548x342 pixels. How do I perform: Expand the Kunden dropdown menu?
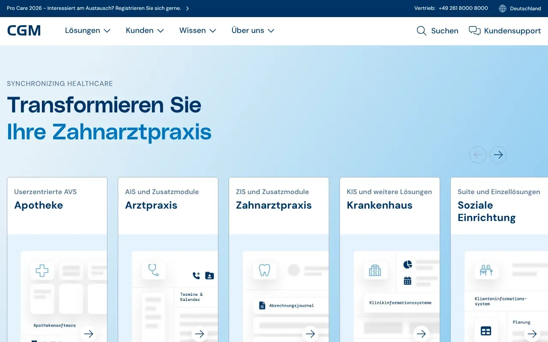pos(145,31)
